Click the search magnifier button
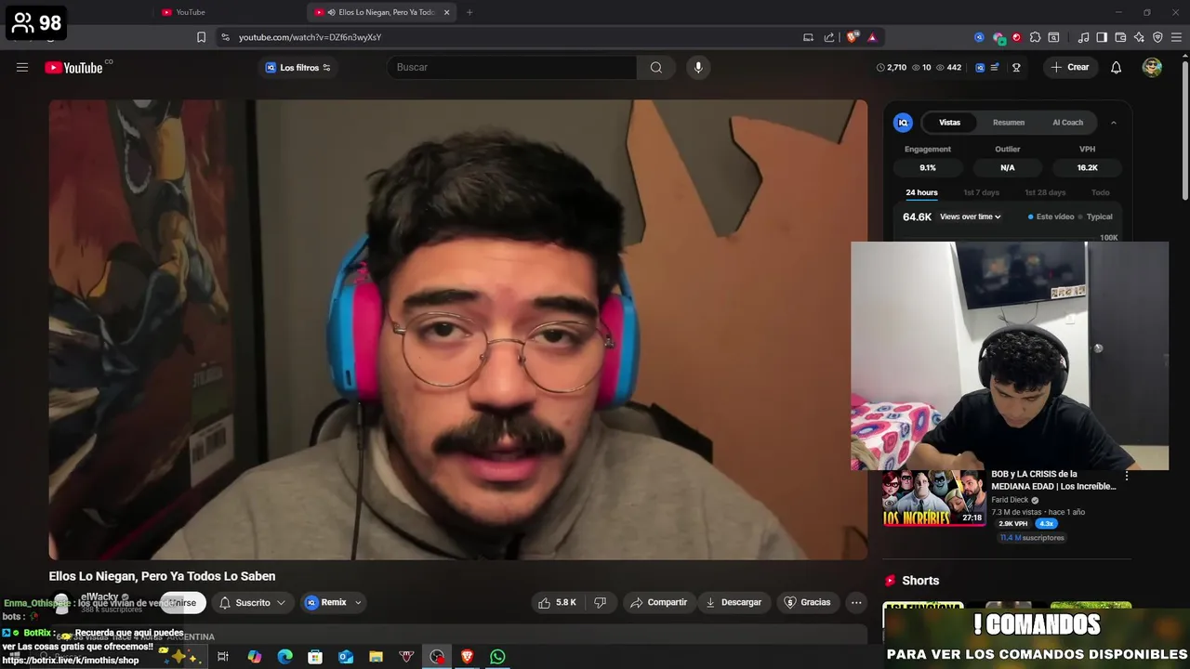The height and width of the screenshot is (669, 1190). [x=656, y=67]
